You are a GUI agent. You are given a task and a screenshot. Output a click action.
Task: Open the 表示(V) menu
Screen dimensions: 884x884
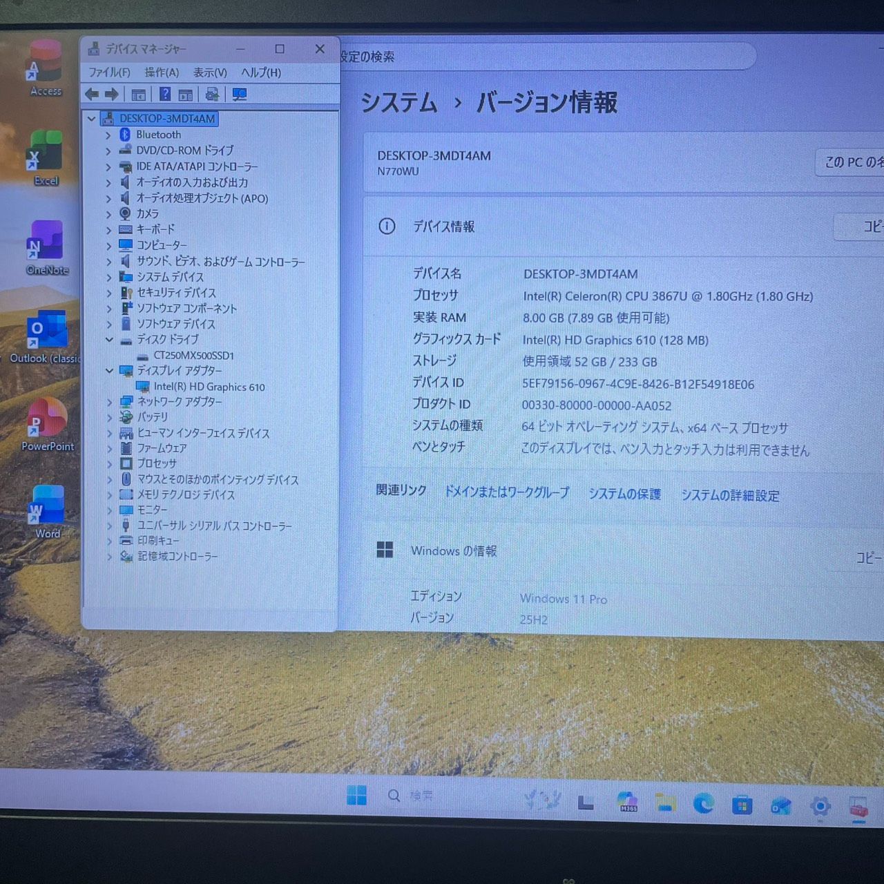pyautogui.click(x=210, y=73)
